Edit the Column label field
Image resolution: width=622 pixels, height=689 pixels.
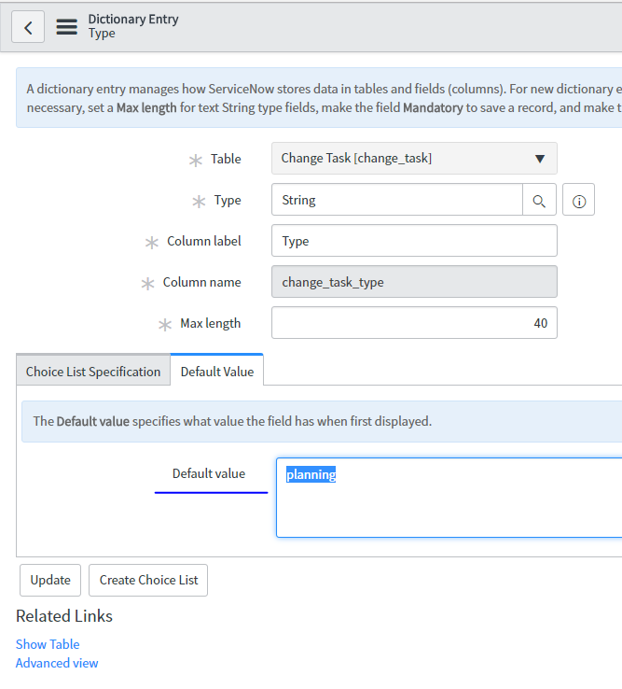(414, 241)
